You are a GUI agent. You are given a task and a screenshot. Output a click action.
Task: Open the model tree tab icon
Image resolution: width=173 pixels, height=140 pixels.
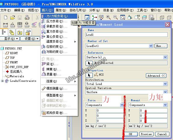point(4,32)
